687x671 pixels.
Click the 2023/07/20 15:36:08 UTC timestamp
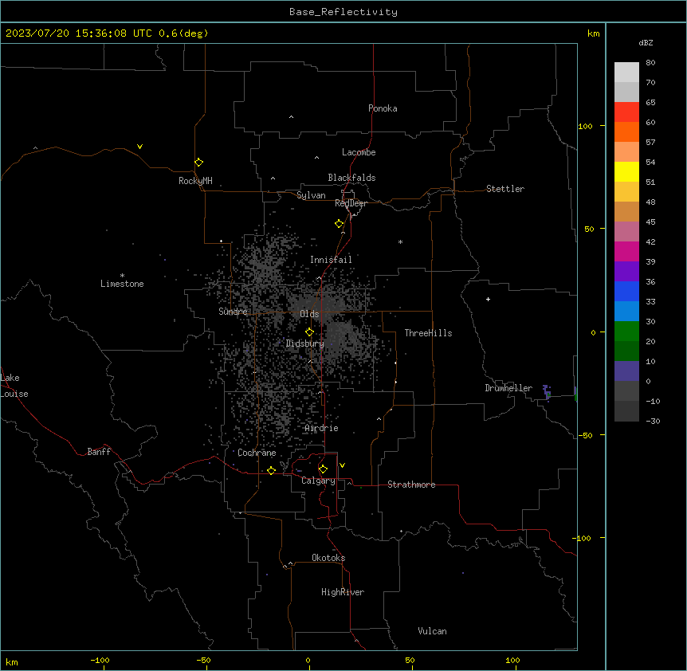(x=79, y=33)
